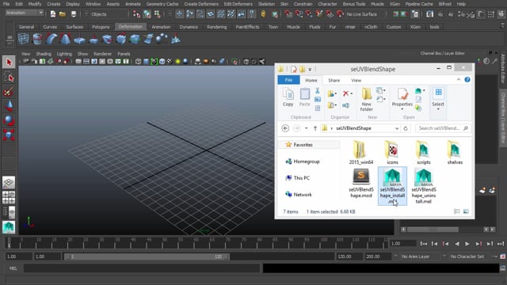This screenshot has width=507, height=285.
Task: Go to end of playback range
Action: 501,244
